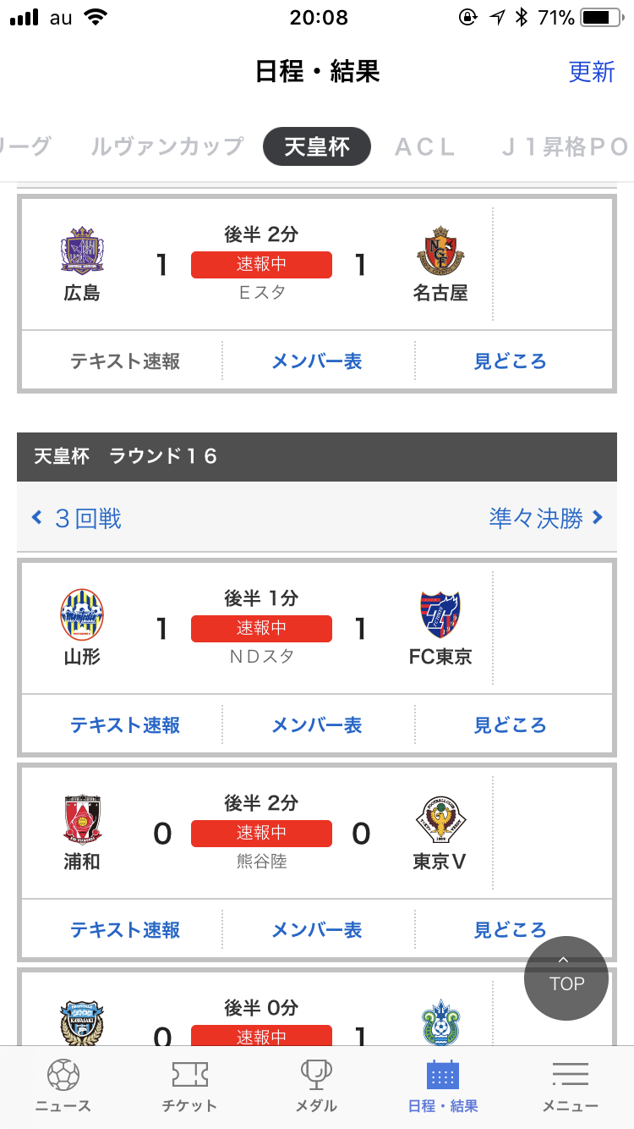Open テキスト速報 for 山形 vs FC東京

tap(125, 725)
